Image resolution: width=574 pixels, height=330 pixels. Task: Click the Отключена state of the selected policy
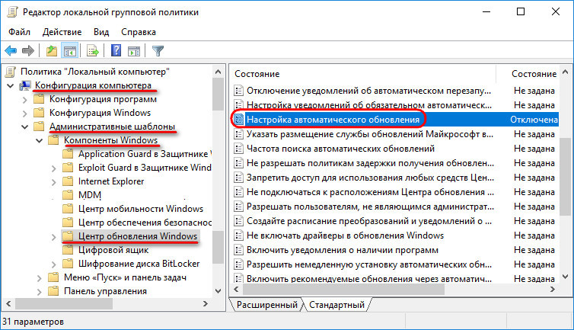point(534,120)
